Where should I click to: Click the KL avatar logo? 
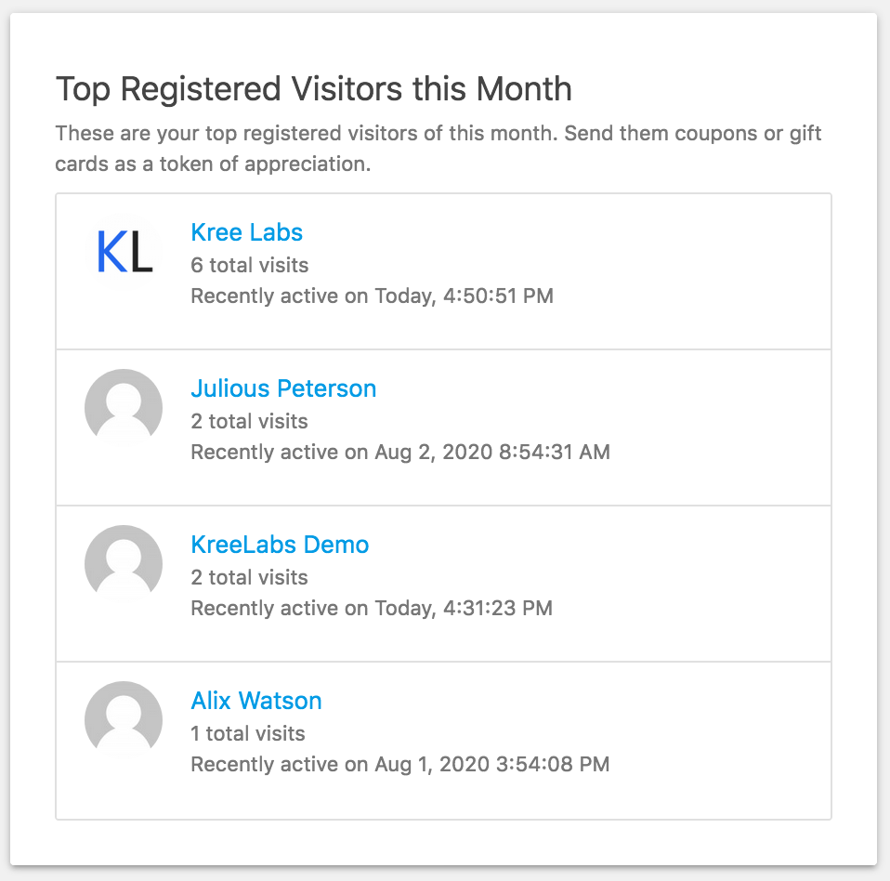(124, 252)
